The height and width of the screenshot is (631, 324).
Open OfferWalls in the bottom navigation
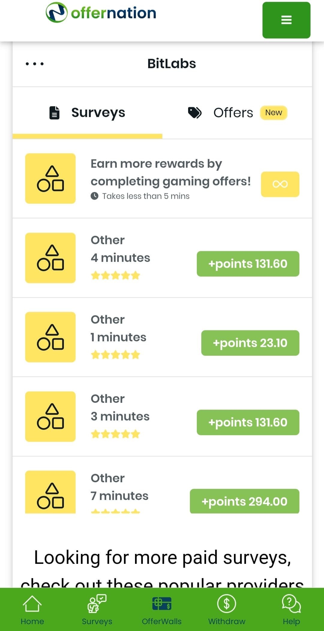pos(162,609)
